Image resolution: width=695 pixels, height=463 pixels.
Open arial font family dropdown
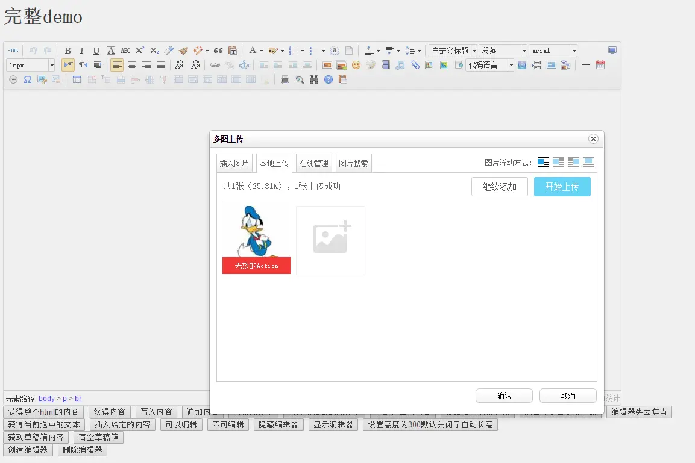(x=553, y=51)
